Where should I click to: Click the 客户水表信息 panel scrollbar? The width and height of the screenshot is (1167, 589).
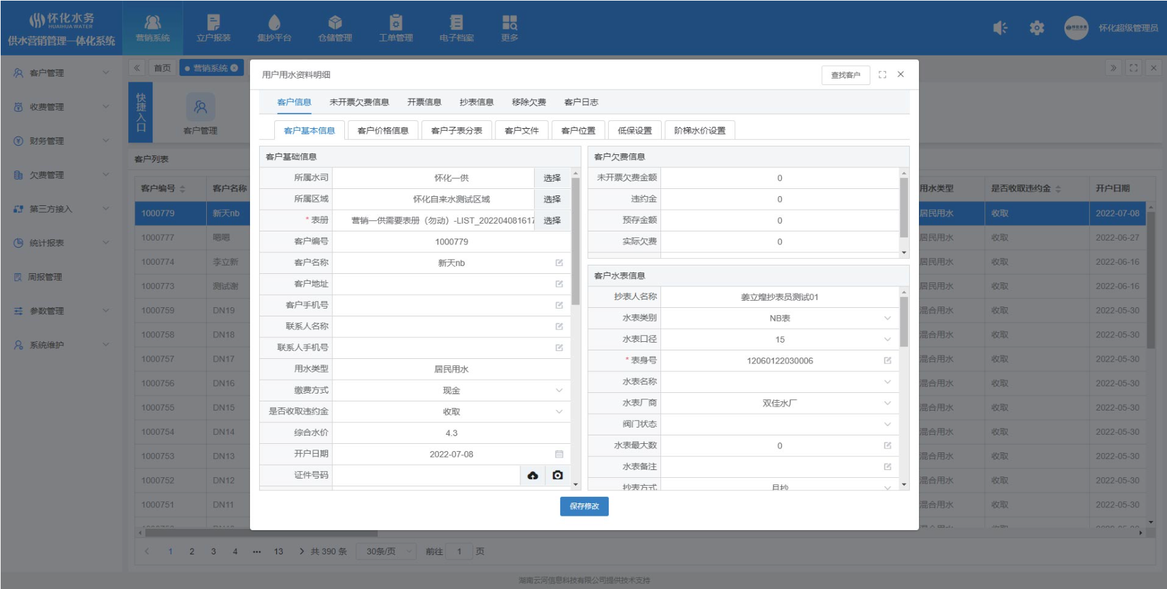[x=904, y=322]
